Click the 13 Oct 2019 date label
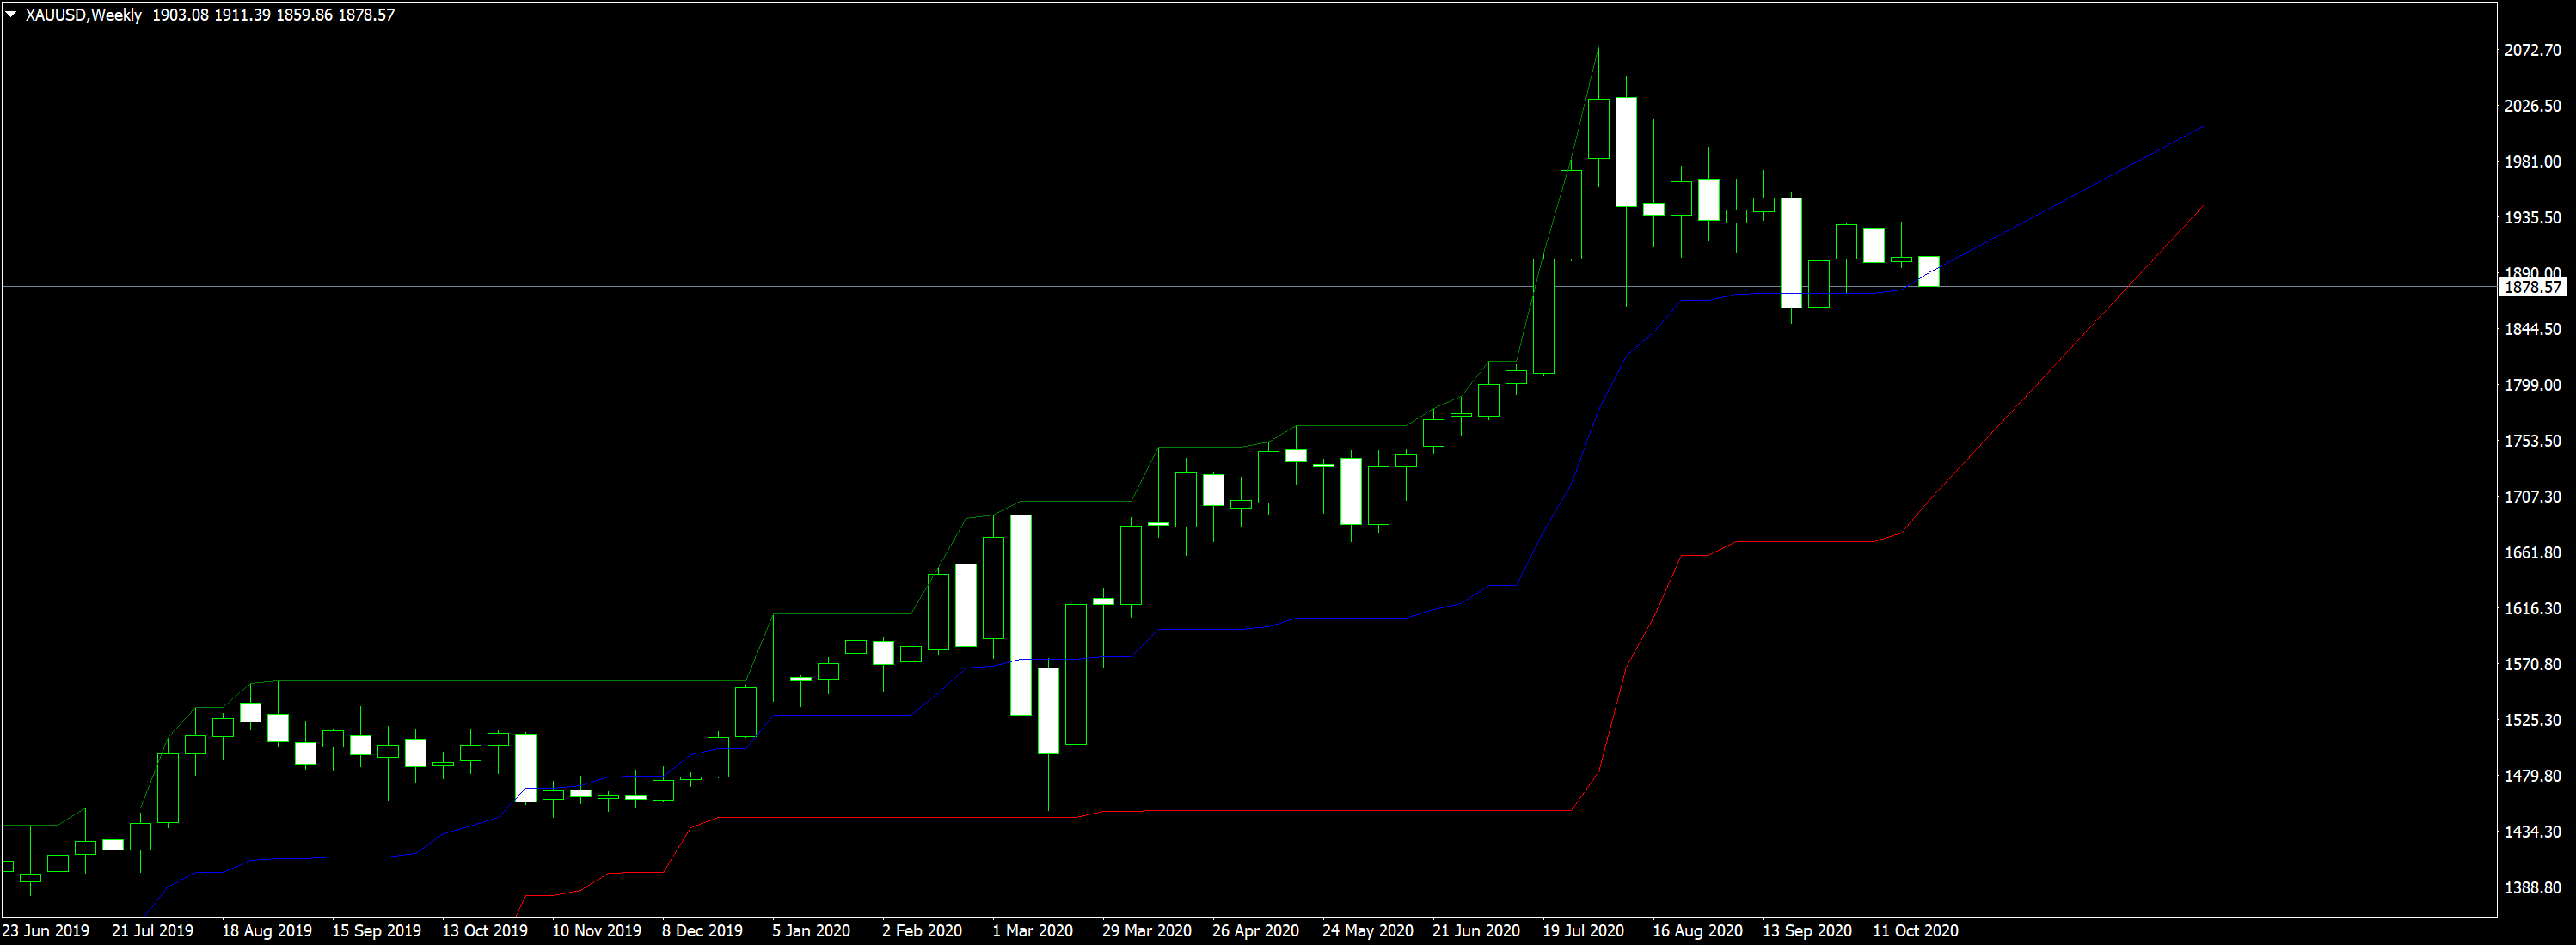The width and height of the screenshot is (2576, 945). [485, 931]
